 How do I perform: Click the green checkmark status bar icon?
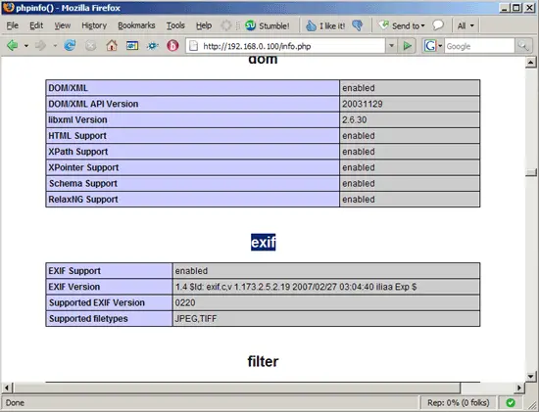(x=511, y=402)
